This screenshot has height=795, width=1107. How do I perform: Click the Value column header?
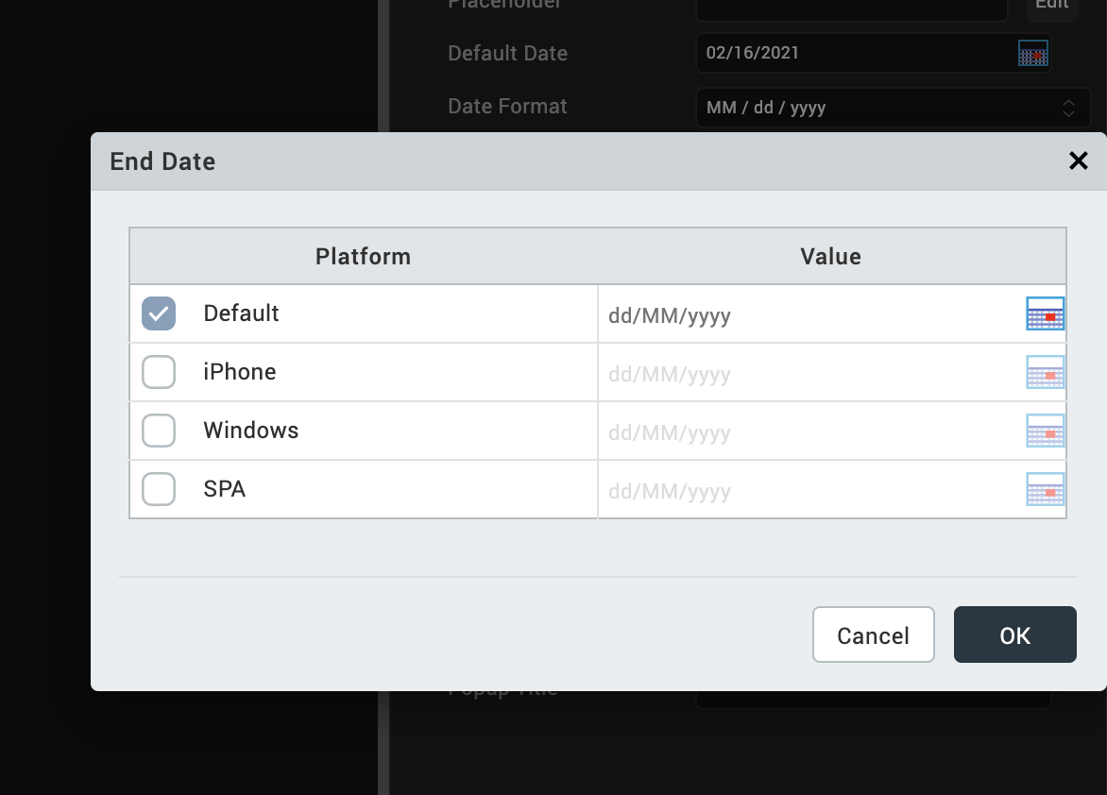click(831, 257)
